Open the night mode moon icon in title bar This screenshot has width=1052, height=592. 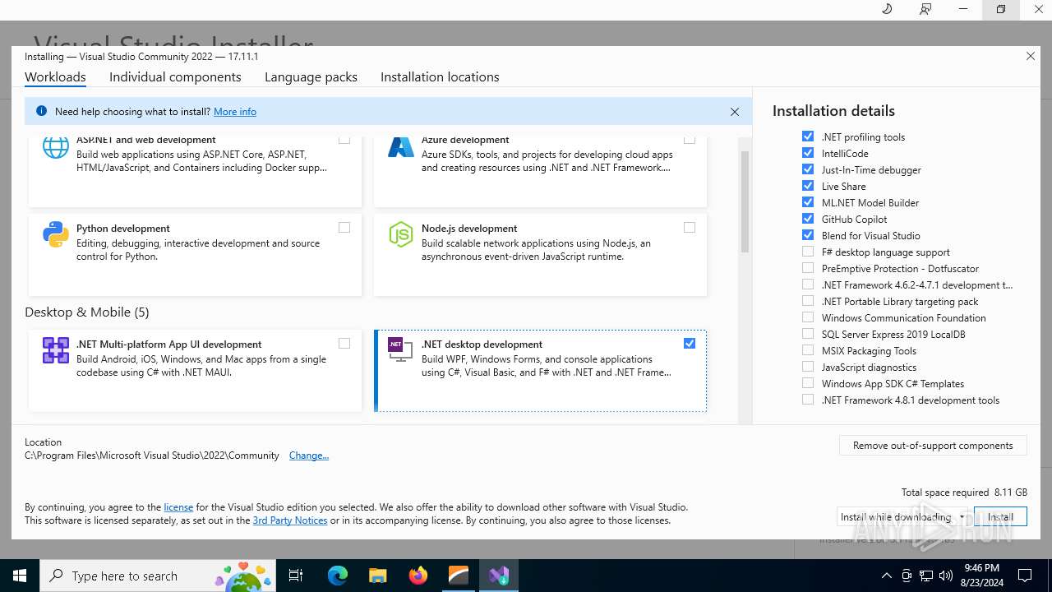tap(887, 9)
